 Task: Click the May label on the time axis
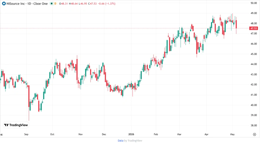point(232,134)
